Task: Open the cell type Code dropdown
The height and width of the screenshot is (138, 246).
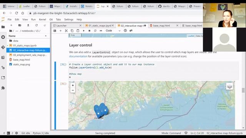Action: tap(113, 31)
